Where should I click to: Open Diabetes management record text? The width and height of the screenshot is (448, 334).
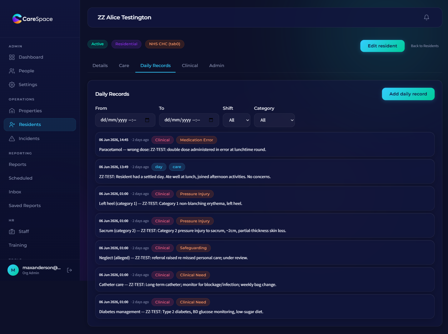(181, 312)
